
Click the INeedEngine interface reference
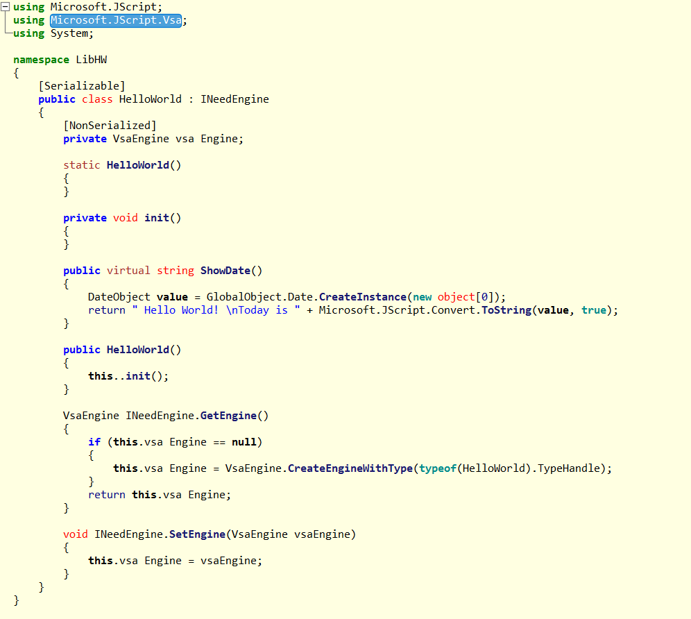coord(235,99)
